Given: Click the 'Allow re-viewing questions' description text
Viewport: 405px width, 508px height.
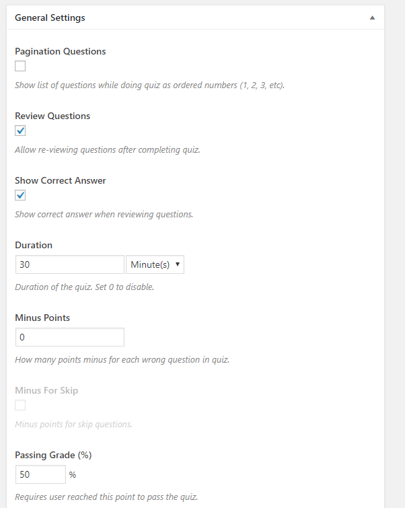Looking at the screenshot, I should 107,150.
